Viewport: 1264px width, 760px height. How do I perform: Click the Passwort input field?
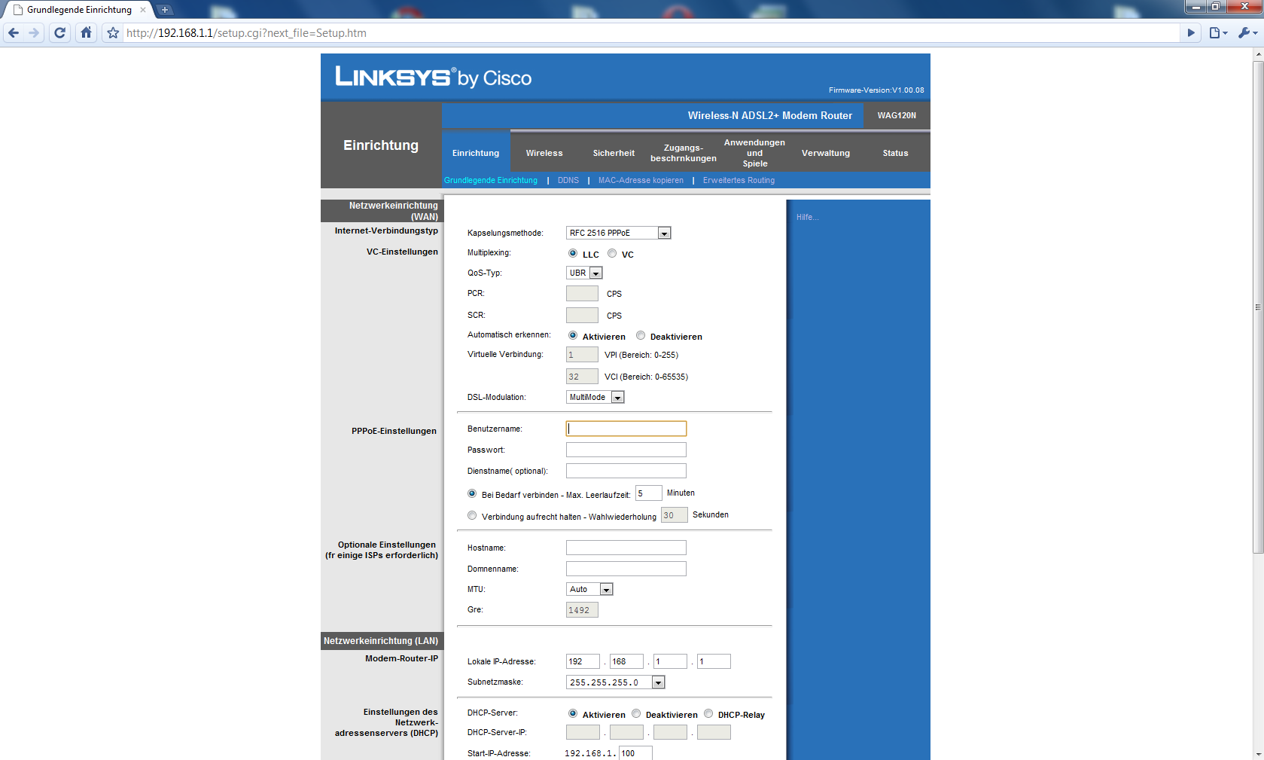coord(626,450)
